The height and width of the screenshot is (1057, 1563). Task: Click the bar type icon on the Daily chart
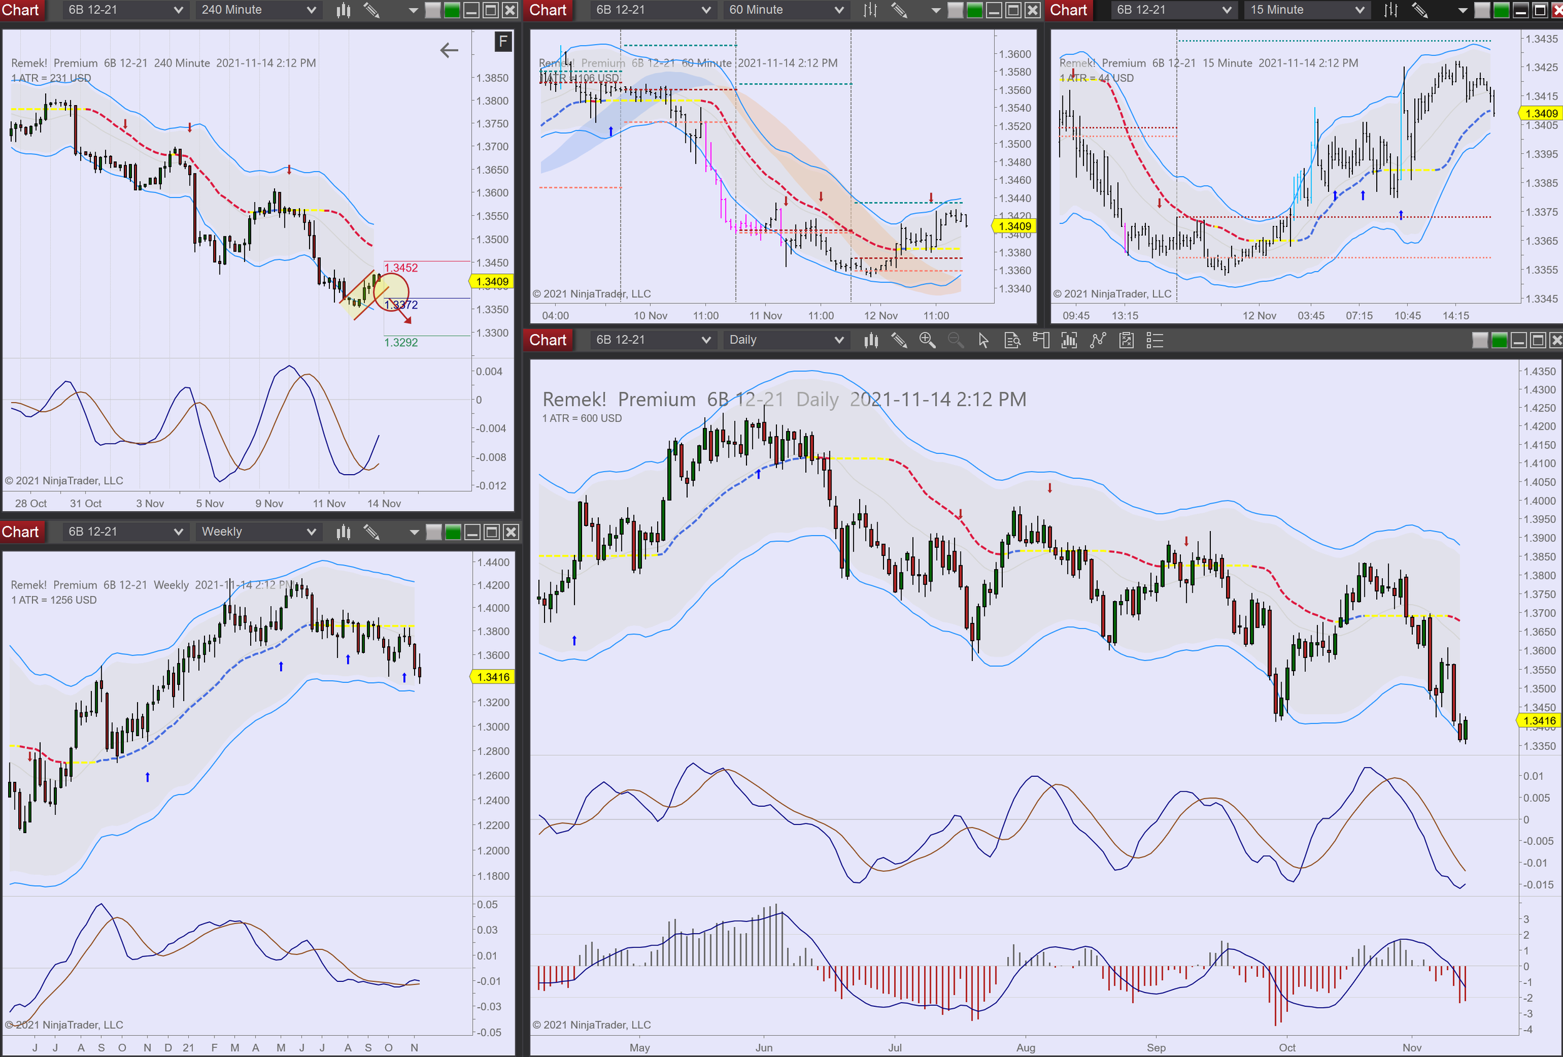871,340
